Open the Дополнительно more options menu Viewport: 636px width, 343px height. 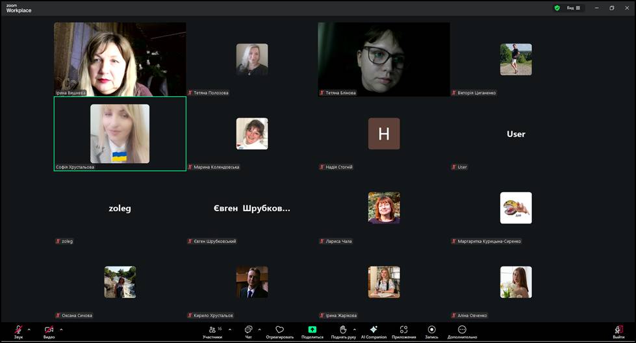point(462,331)
